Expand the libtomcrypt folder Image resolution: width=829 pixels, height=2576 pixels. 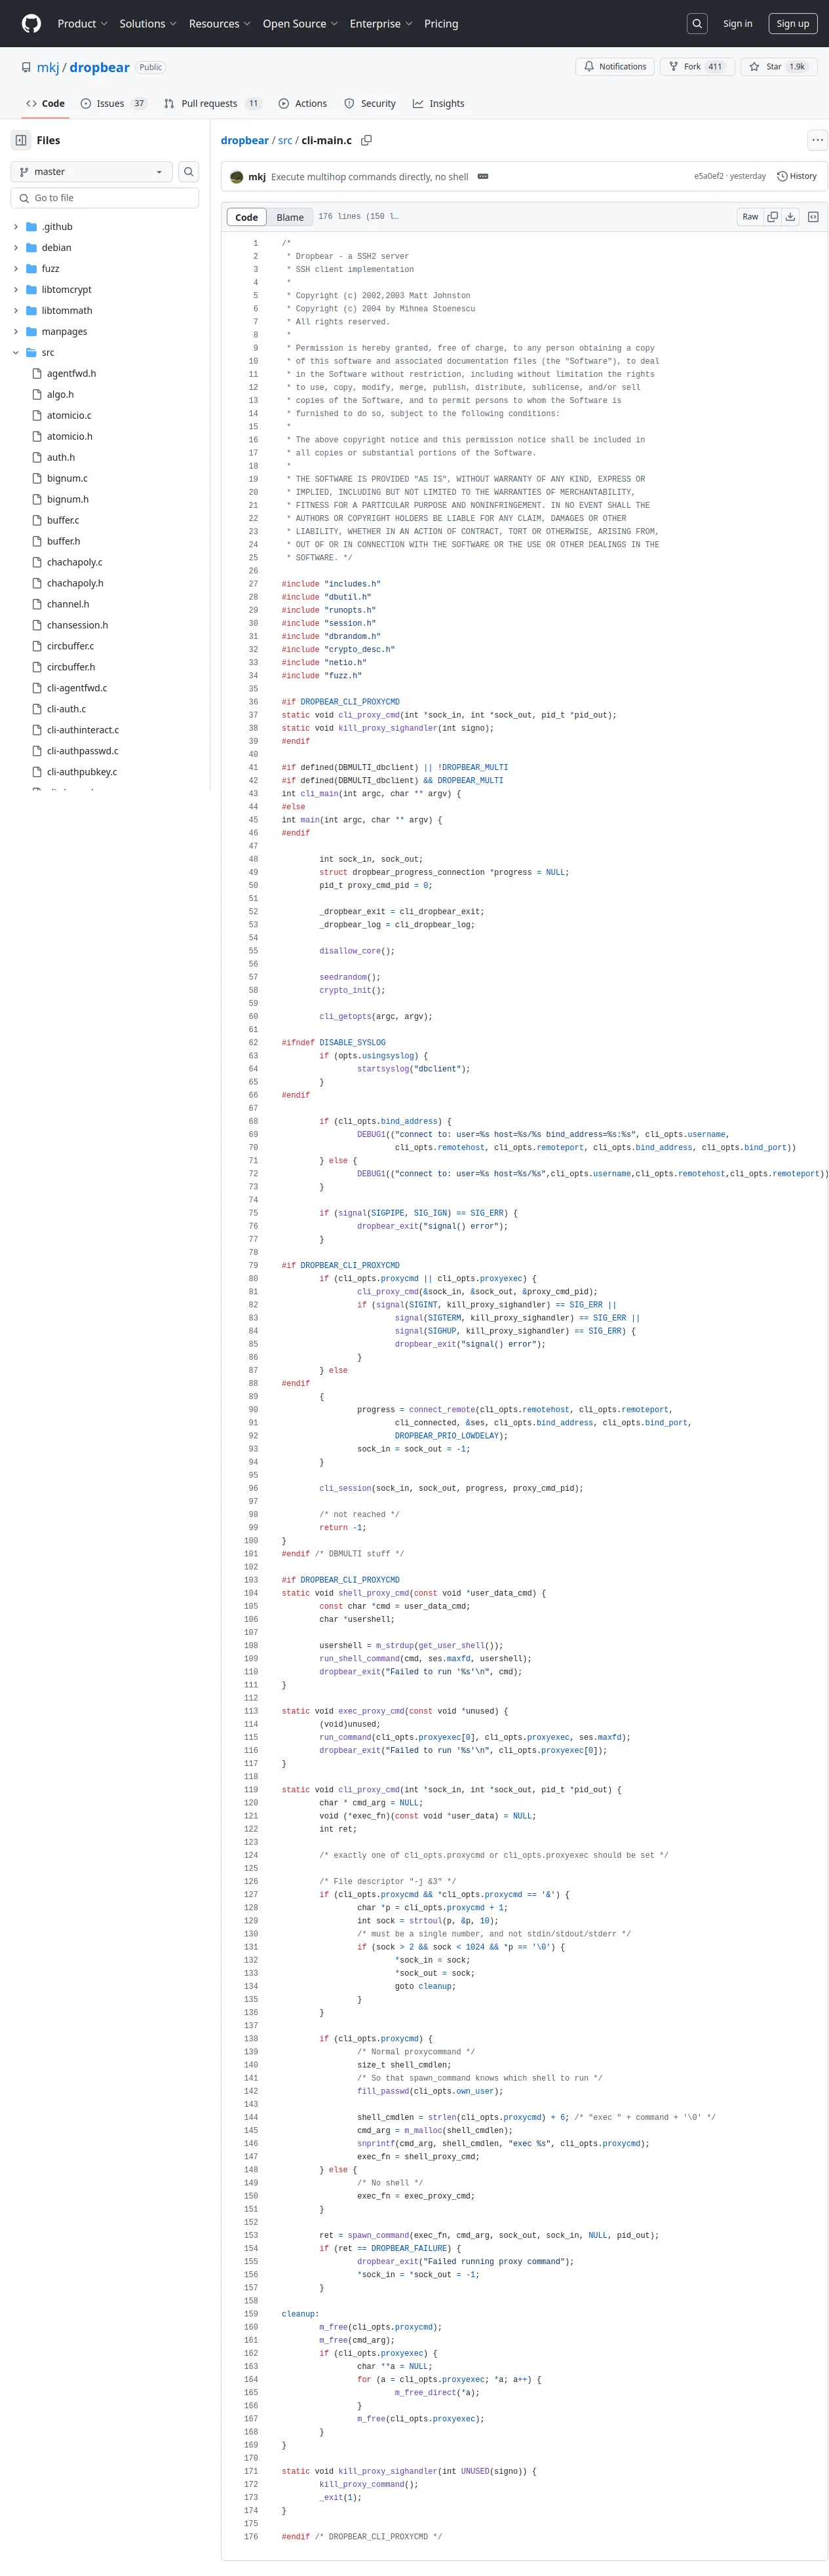pyautogui.click(x=16, y=290)
